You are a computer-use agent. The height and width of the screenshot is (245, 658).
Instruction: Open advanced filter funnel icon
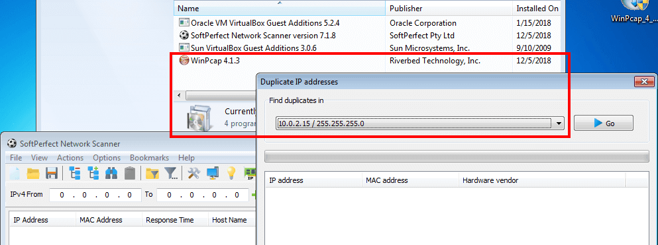(171, 173)
